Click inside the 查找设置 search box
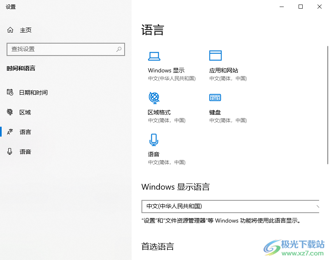 pos(62,49)
